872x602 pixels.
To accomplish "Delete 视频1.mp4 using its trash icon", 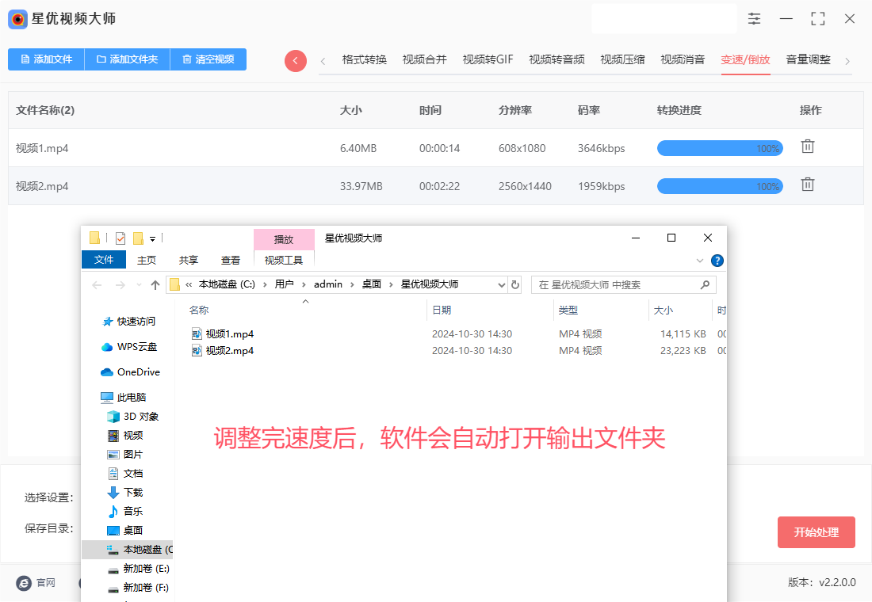I will [808, 147].
